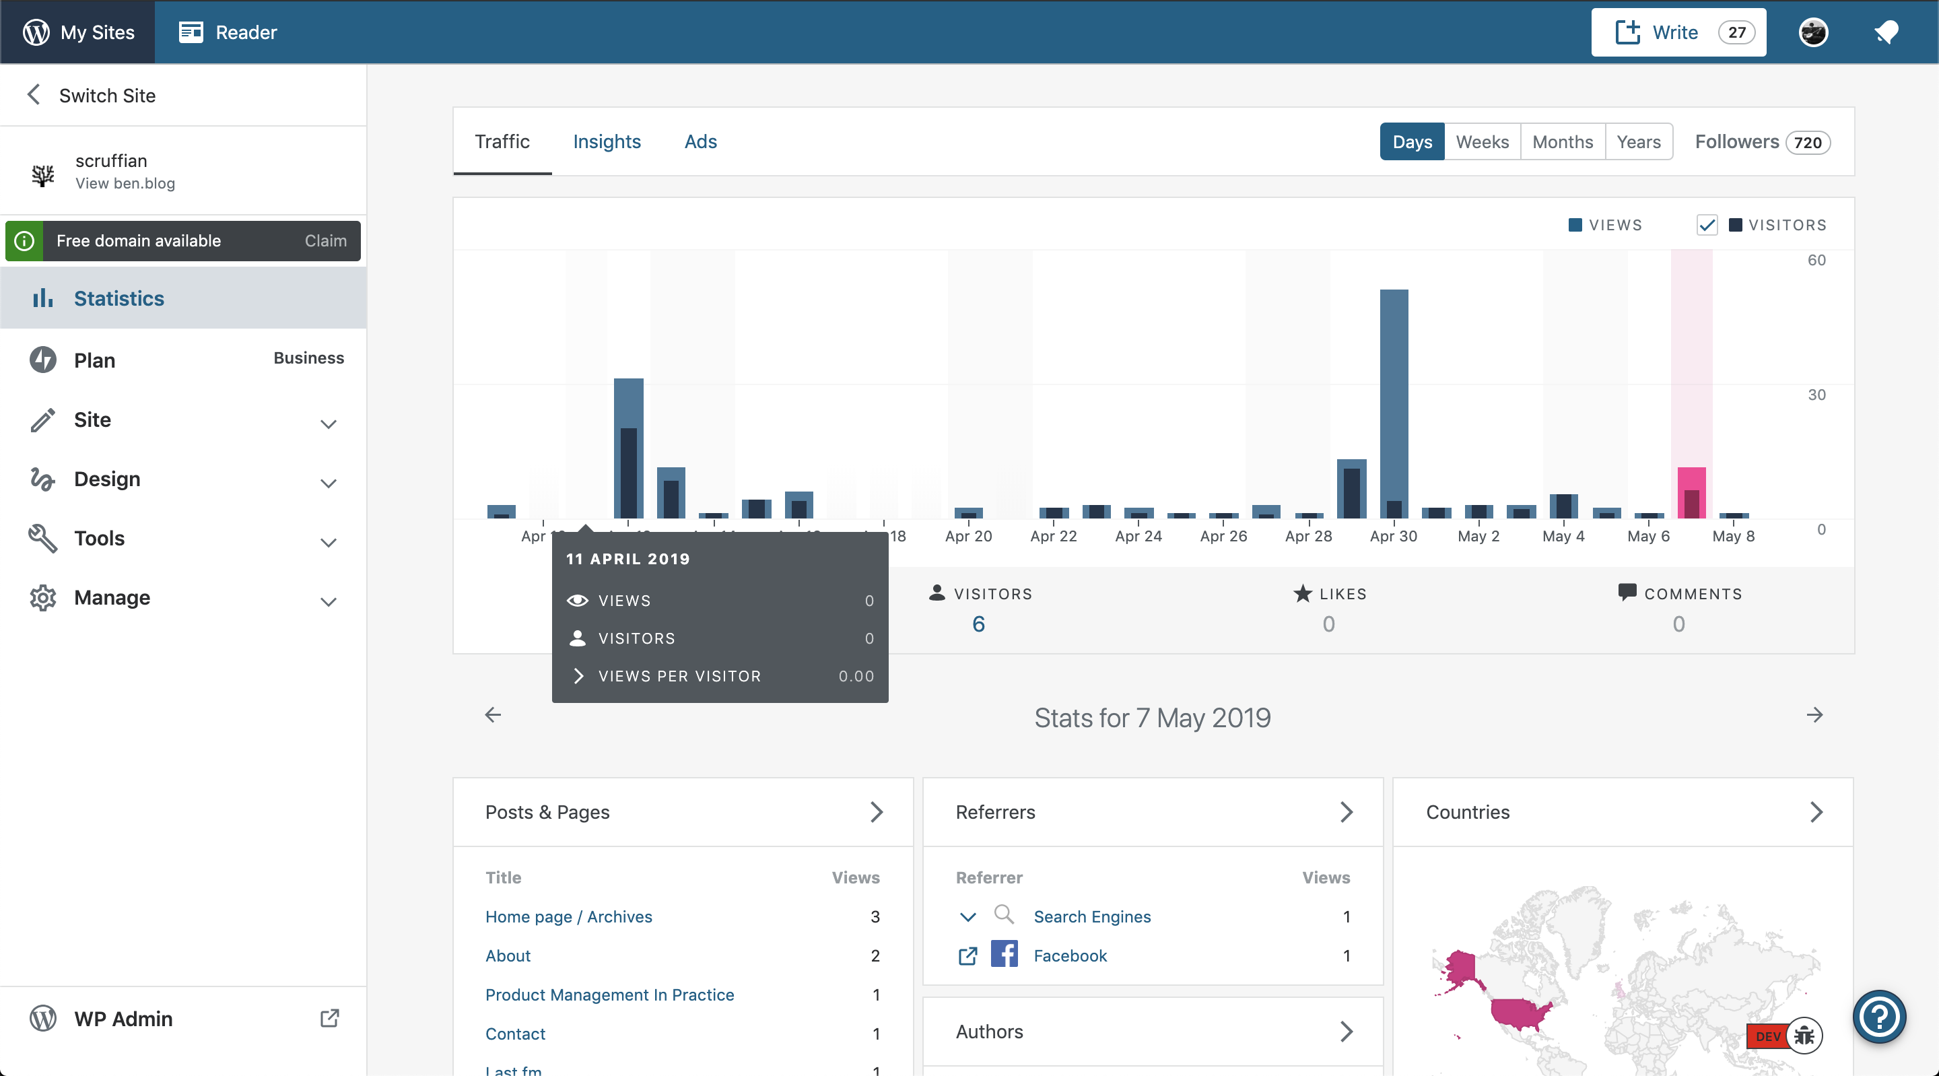This screenshot has width=1939, height=1076.
Task: Click the free domain info icon
Action: [x=24, y=241]
